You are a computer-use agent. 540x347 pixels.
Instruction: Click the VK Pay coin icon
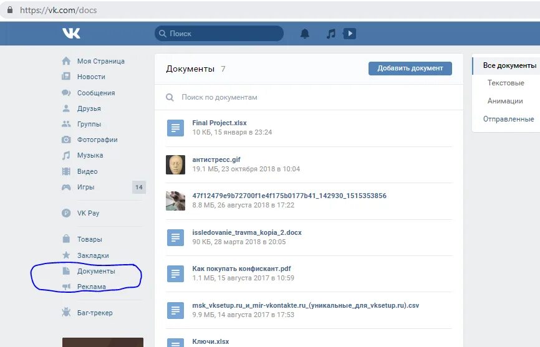pos(66,213)
